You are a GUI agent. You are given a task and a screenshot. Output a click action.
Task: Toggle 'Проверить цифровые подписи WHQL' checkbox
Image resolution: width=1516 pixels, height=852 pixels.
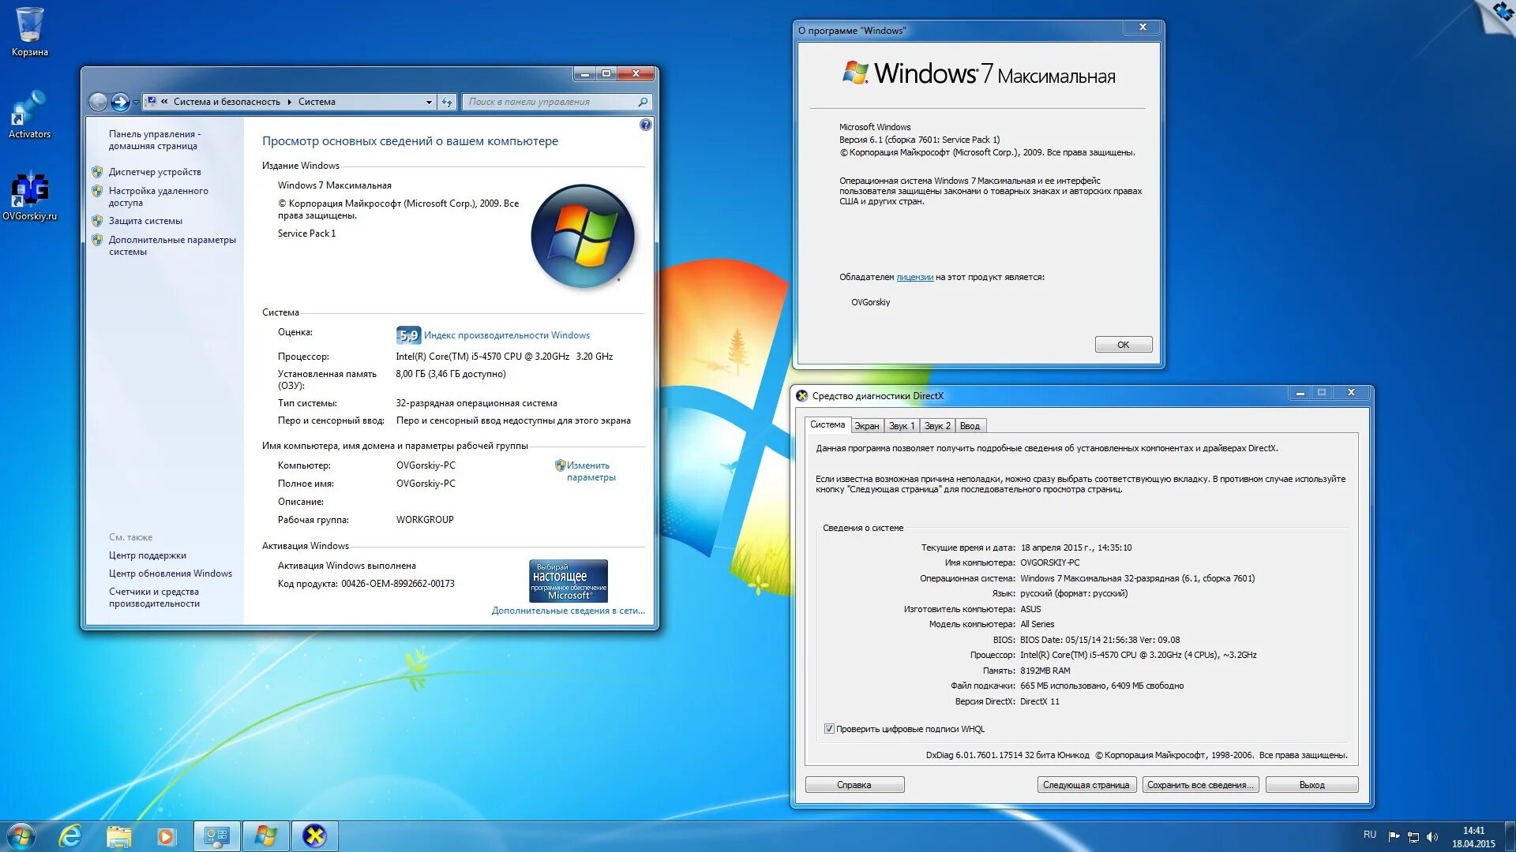[829, 729]
